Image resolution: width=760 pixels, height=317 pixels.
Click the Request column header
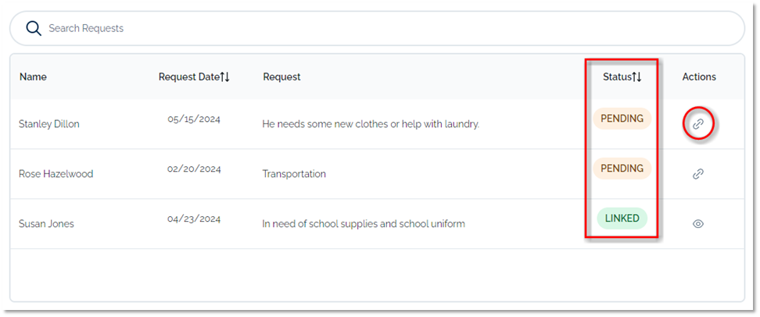281,77
